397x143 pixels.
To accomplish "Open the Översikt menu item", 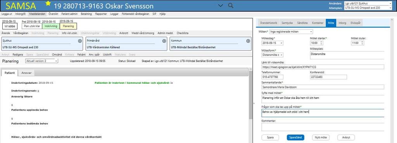I will 54,14.
